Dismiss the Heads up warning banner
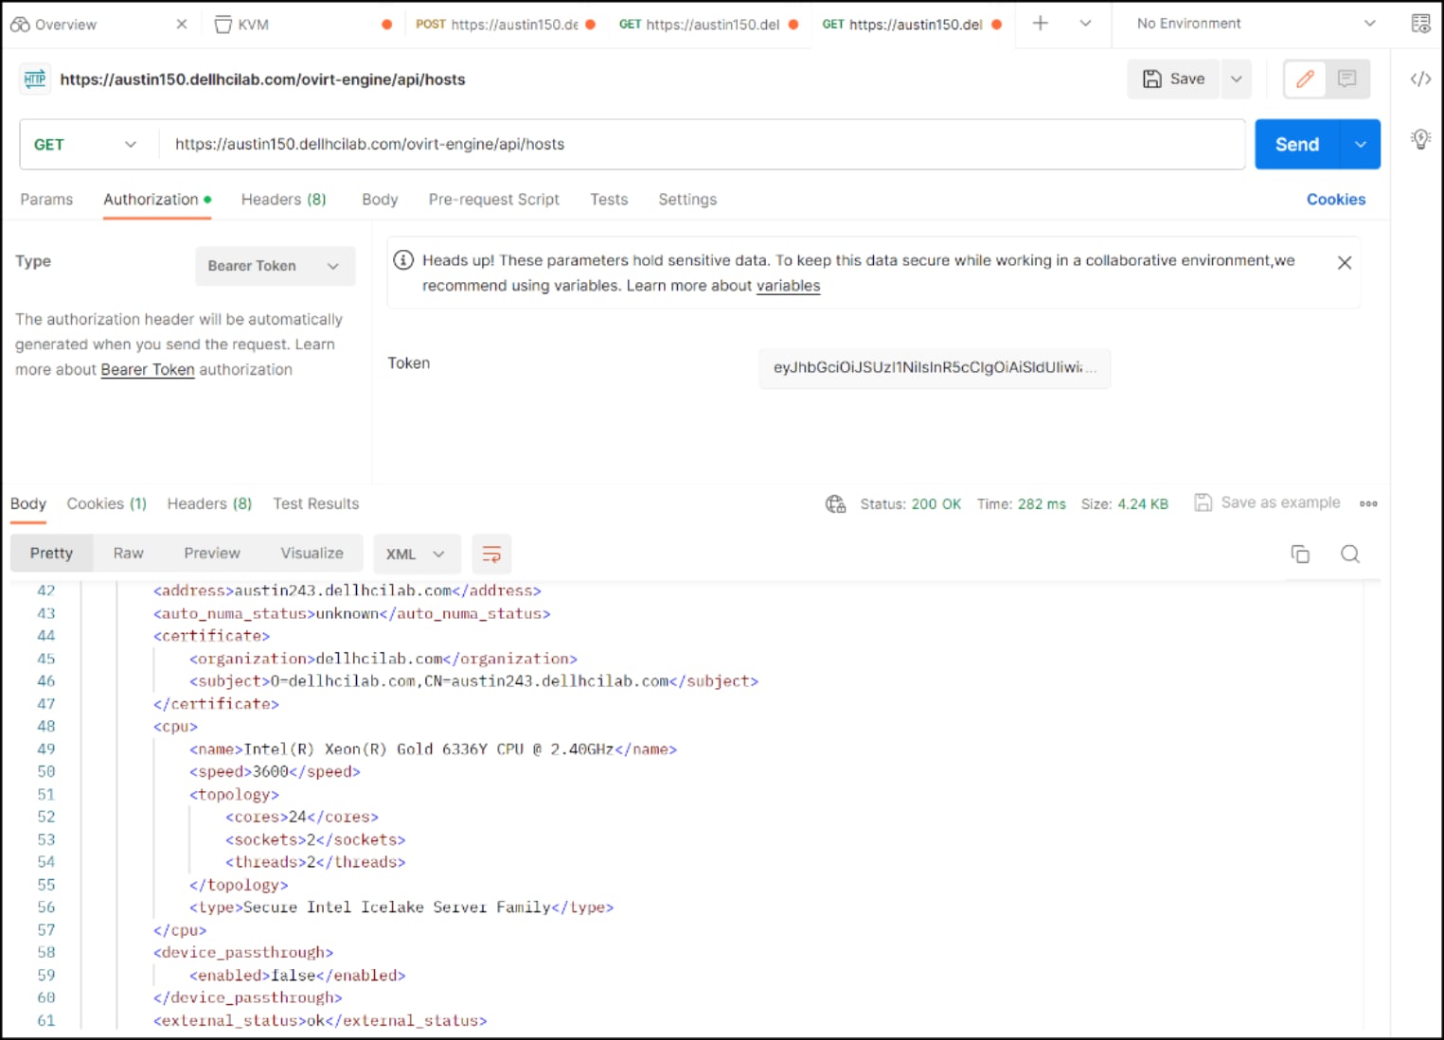 point(1344,263)
